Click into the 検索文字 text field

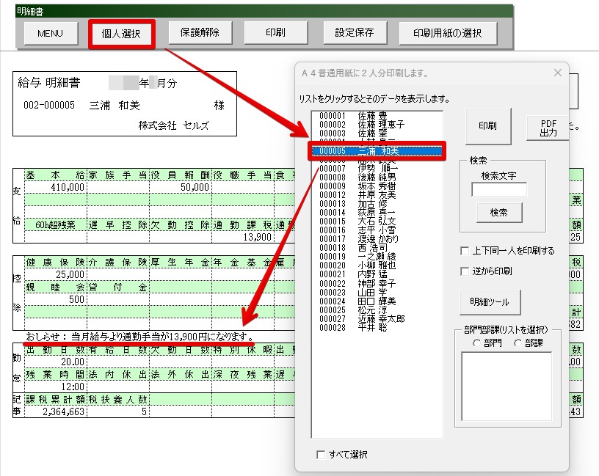pos(498,189)
